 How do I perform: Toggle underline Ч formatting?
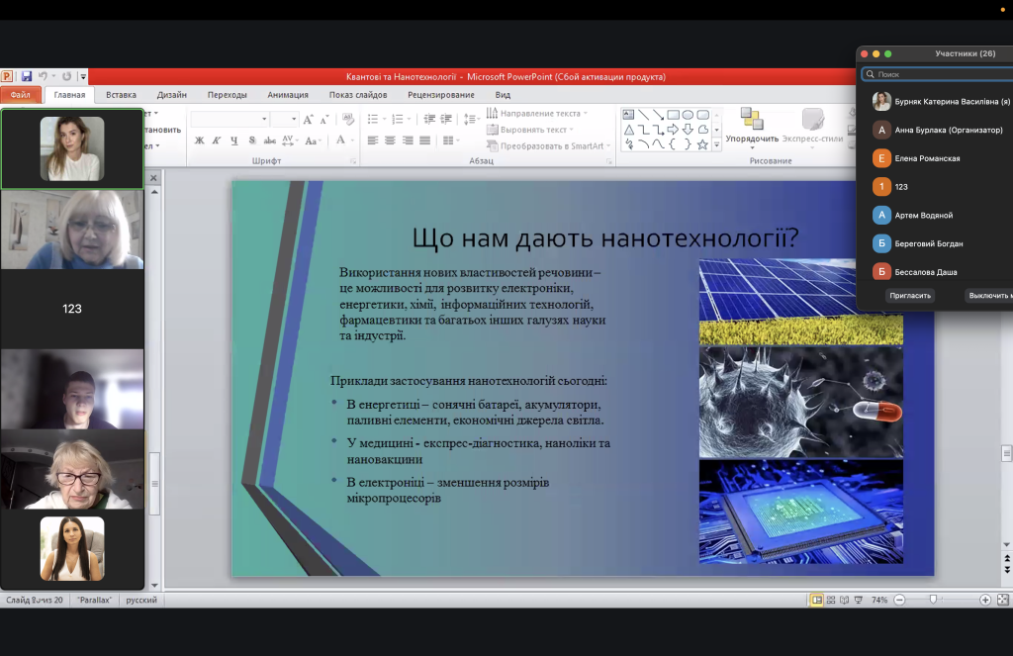point(233,141)
